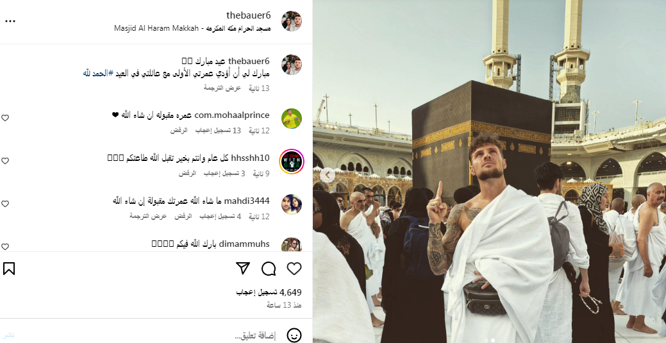Open the three-dots post options menu
Viewport: 666px width, 343px height.
click(10, 21)
